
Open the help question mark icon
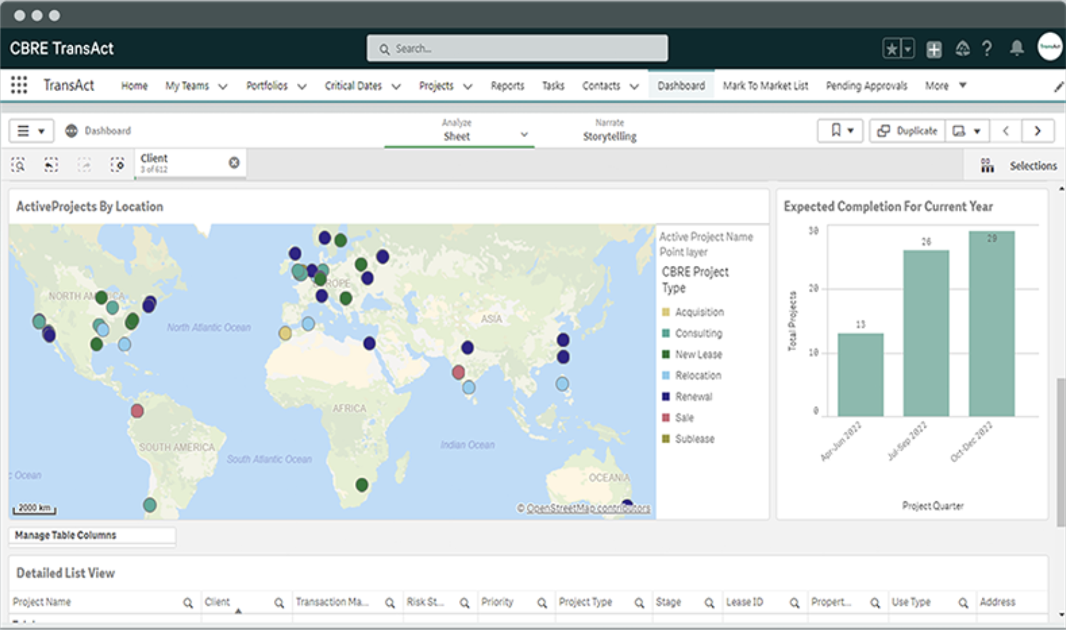click(x=987, y=48)
